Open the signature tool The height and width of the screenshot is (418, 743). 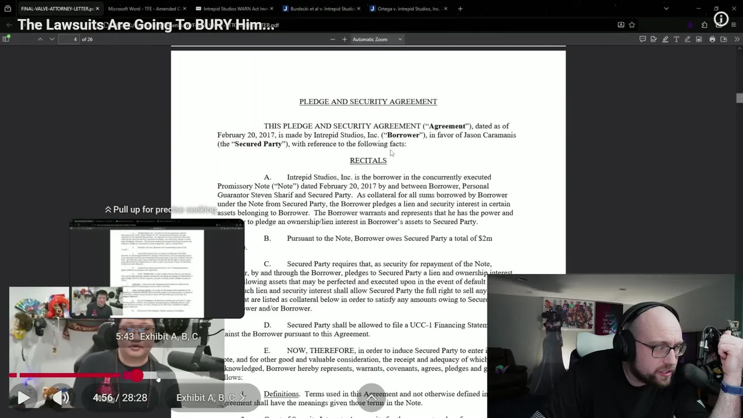654,39
